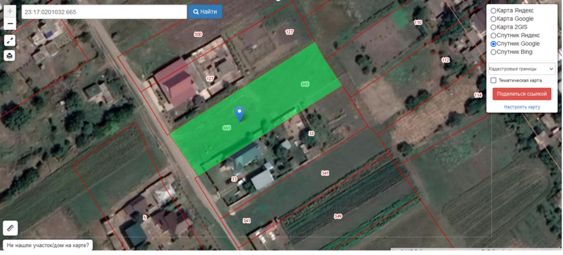Enable the Тематическая карта checkbox
The height and width of the screenshot is (255, 563).
(493, 80)
